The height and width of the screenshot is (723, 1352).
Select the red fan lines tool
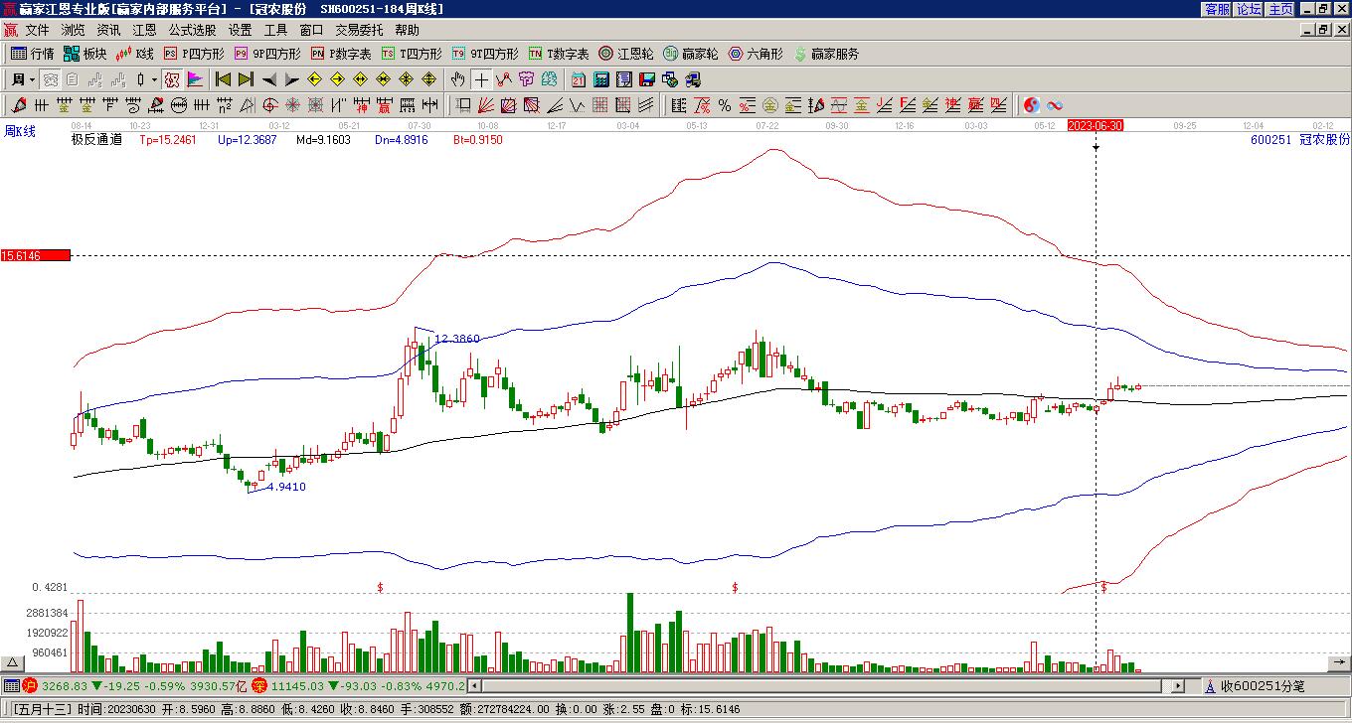[x=485, y=105]
